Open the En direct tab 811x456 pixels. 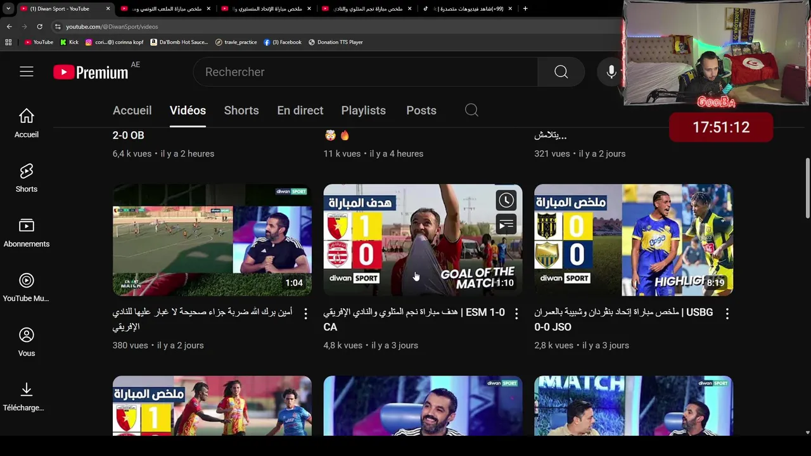pos(300,110)
